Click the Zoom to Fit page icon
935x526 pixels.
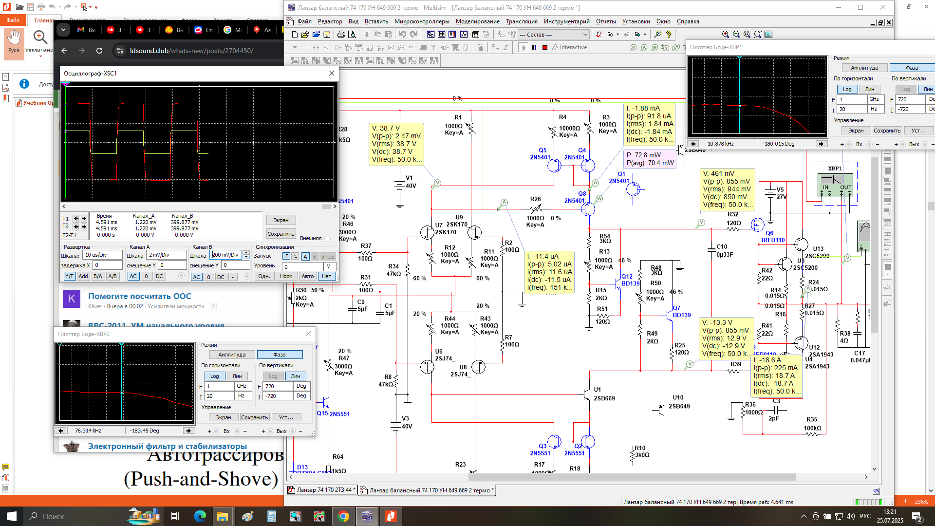(758, 34)
